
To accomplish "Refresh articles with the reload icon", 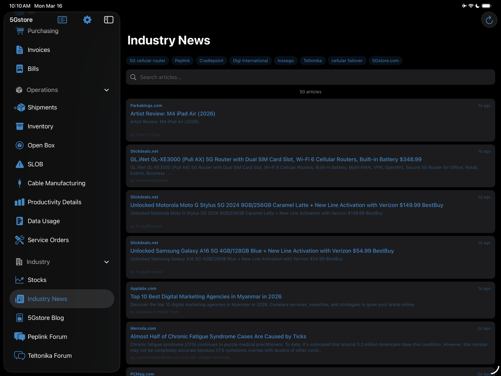I will [489, 19].
